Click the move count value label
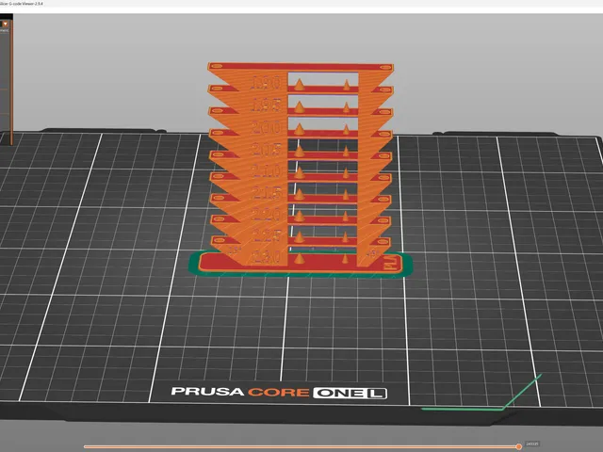This screenshot has width=603, height=452. tap(531, 444)
